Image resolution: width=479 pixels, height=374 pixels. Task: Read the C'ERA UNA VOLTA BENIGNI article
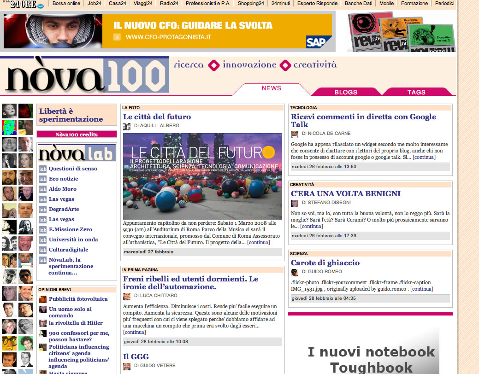(346, 194)
